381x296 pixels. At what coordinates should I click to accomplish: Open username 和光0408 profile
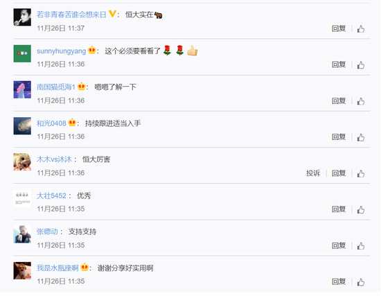coord(51,123)
